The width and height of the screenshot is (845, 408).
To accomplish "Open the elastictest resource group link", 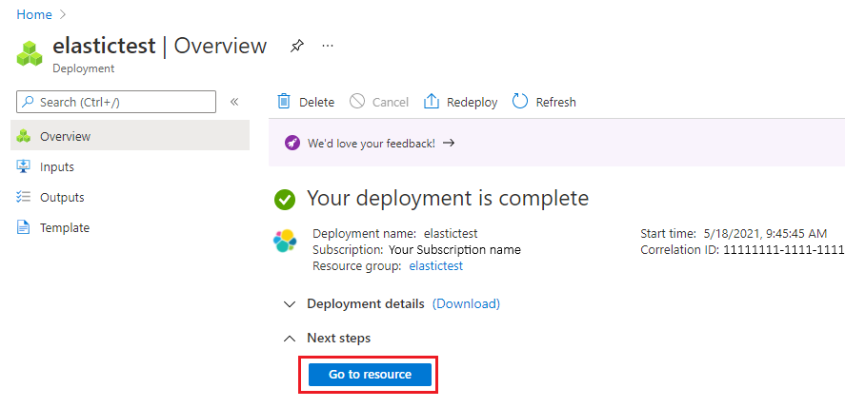I will pos(435,266).
